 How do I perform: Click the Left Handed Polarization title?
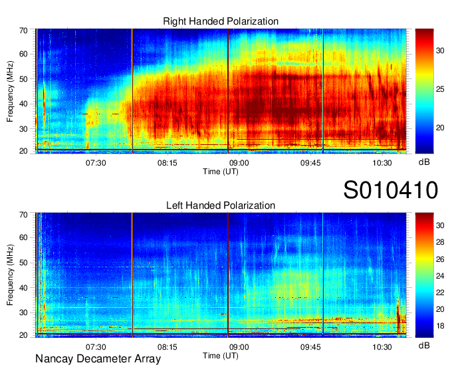(x=221, y=205)
